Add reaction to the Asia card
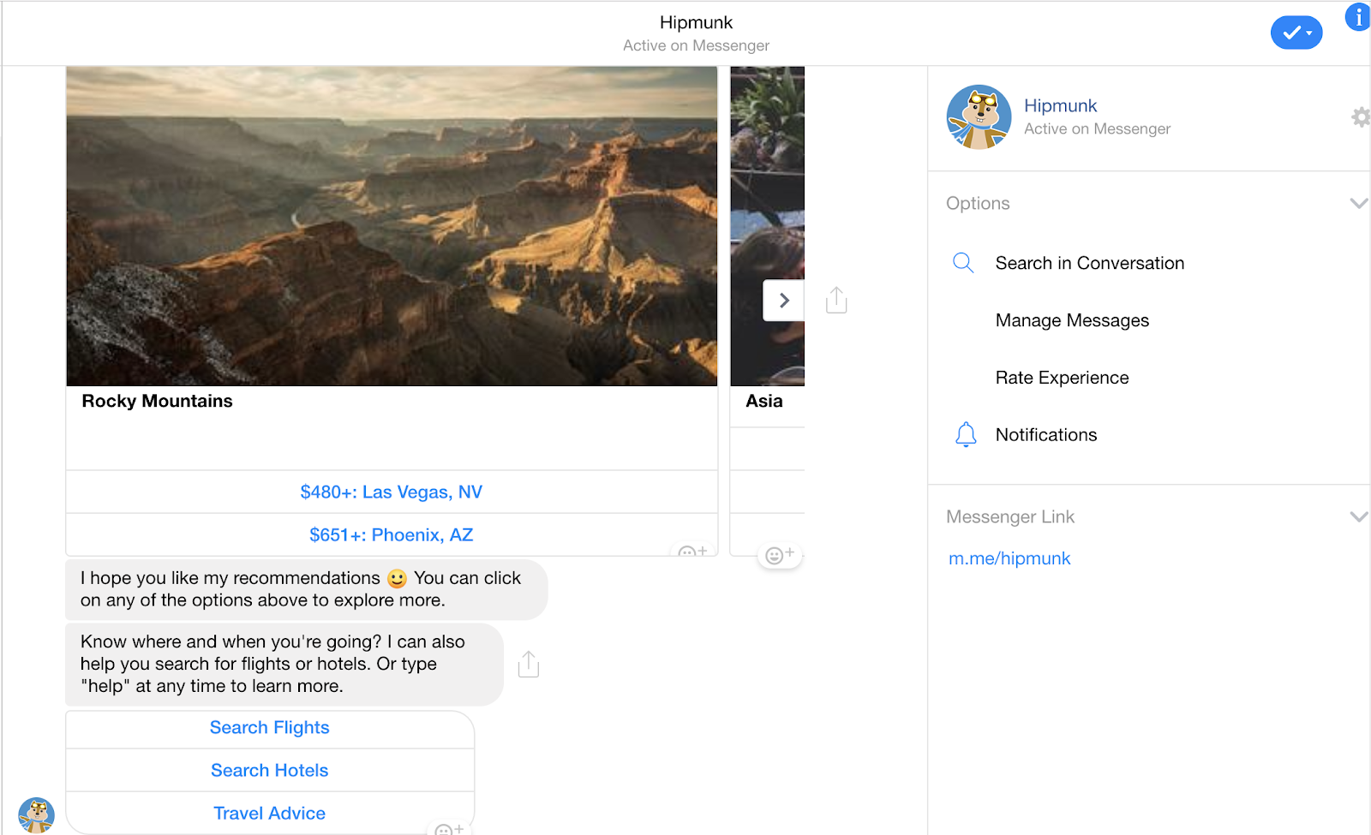 (x=780, y=556)
